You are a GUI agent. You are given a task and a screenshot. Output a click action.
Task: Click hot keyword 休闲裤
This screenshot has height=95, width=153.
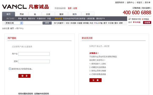(73, 23)
